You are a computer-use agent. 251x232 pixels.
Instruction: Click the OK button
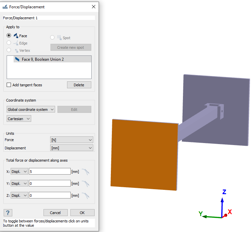pos(82,213)
